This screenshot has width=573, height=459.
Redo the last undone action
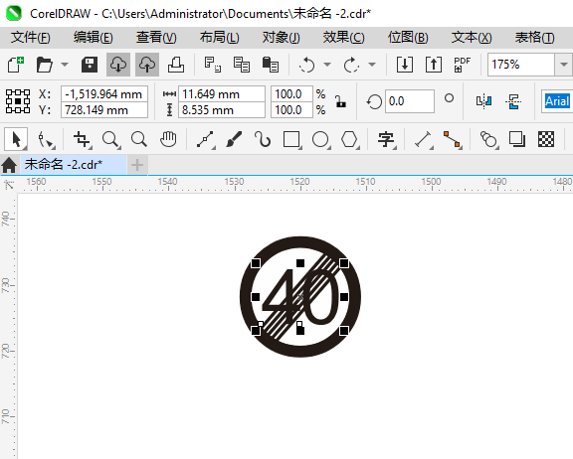click(351, 65)
